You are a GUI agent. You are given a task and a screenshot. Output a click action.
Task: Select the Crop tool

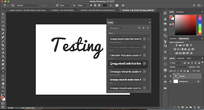(3, 30)
